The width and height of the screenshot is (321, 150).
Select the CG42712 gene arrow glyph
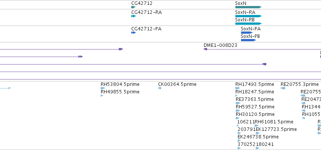pyautogui.click(x=133, y=7)
